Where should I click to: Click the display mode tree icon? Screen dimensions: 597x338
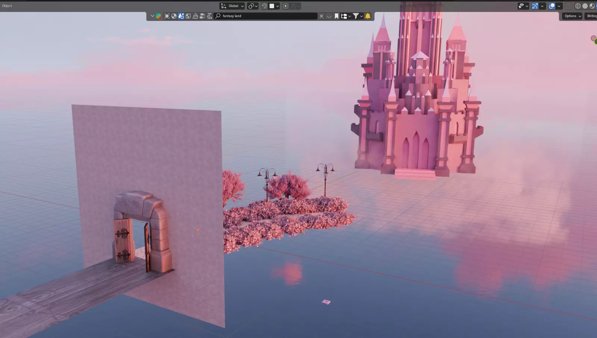[x=344, y=16]
